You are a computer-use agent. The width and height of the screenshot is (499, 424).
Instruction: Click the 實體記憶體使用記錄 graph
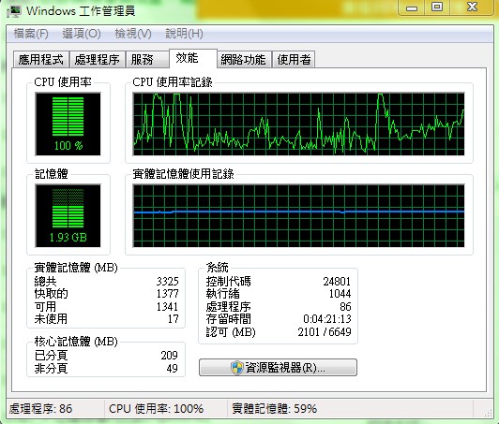tap(298, 215)
